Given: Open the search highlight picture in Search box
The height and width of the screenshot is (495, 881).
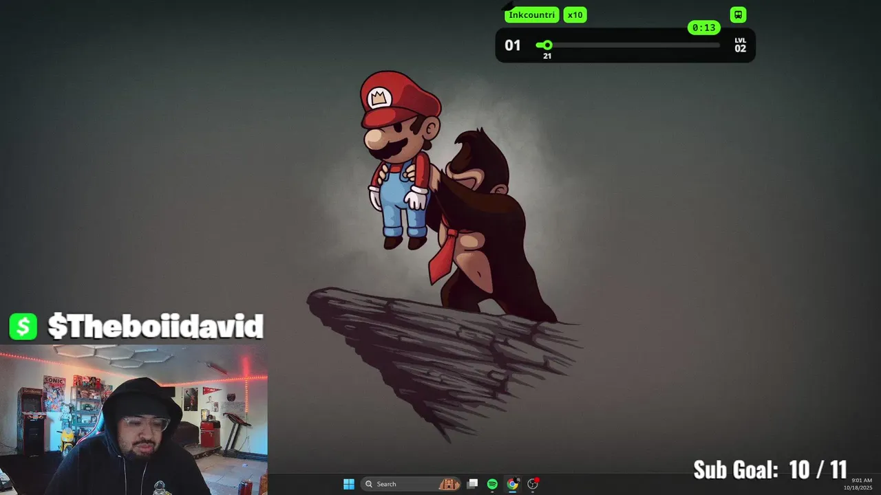Looking at the screenshot, I should click(x=449, y=484).
